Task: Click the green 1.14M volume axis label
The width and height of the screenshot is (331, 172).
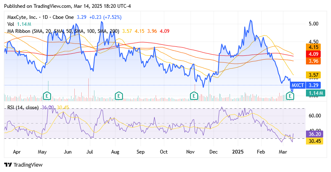Action: coord(315,93)
